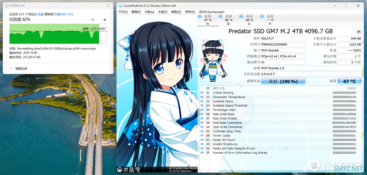This screenshot has height=175, width=367.
Task: Open the 语言(L)(Language) menu
Action: pos(212,12)
